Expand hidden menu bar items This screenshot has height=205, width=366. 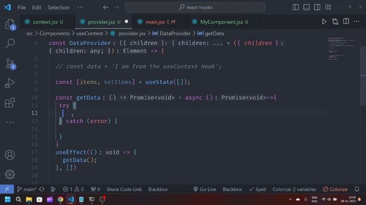[x=81, y=7]
